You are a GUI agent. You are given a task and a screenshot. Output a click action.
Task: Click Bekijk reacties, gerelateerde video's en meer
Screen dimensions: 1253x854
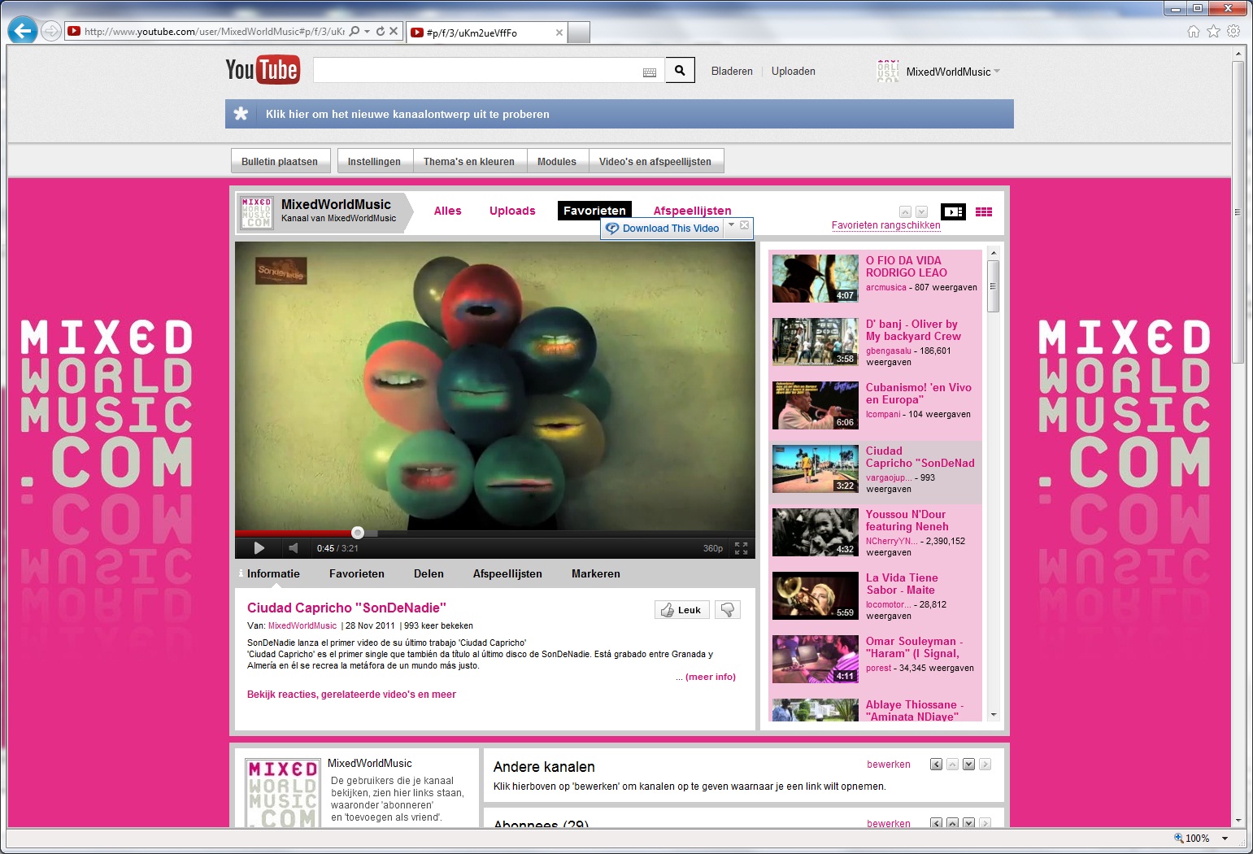pyautogui.click(x=351, y=695)
